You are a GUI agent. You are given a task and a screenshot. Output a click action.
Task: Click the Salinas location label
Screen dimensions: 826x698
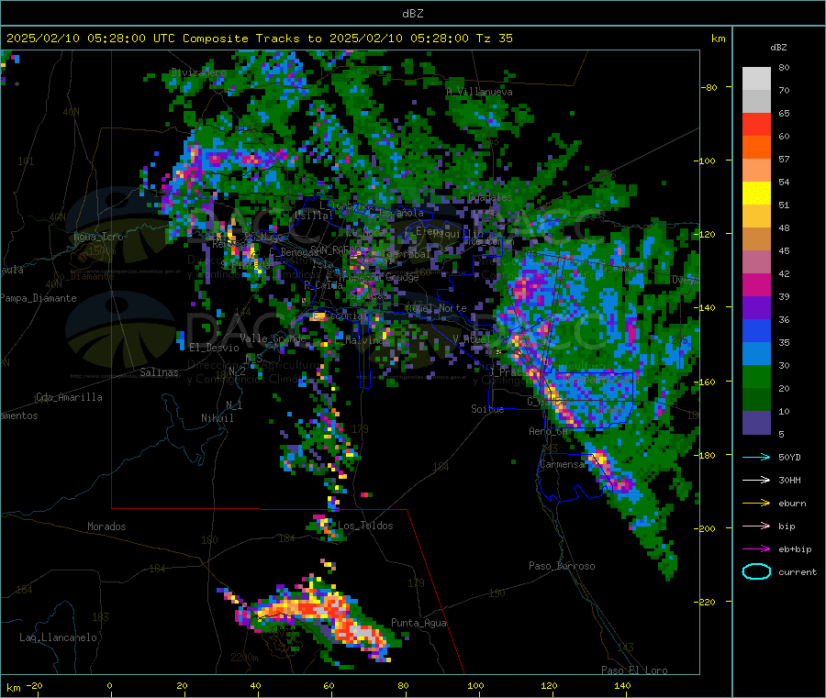pyautogui.click(x=159, y=372)
